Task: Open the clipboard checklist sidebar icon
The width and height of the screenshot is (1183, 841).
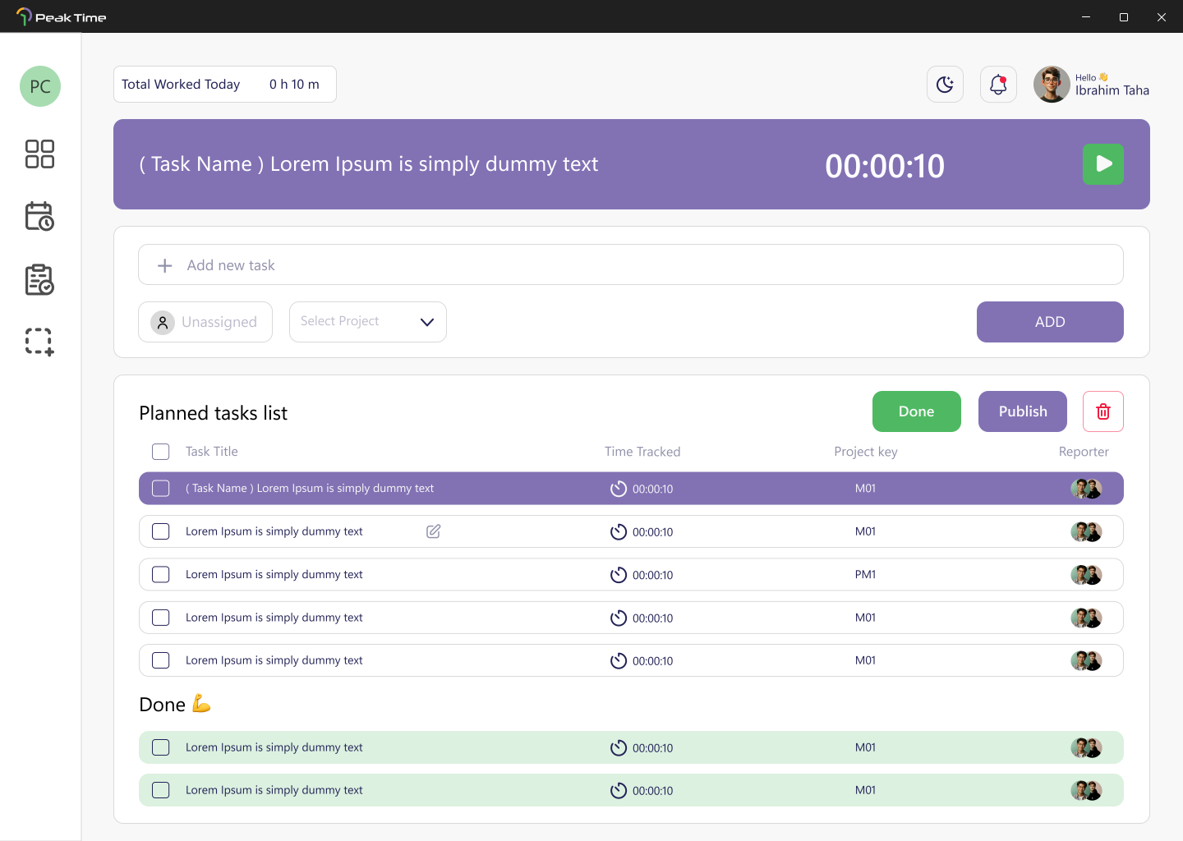Action: [x=39, y=279]
